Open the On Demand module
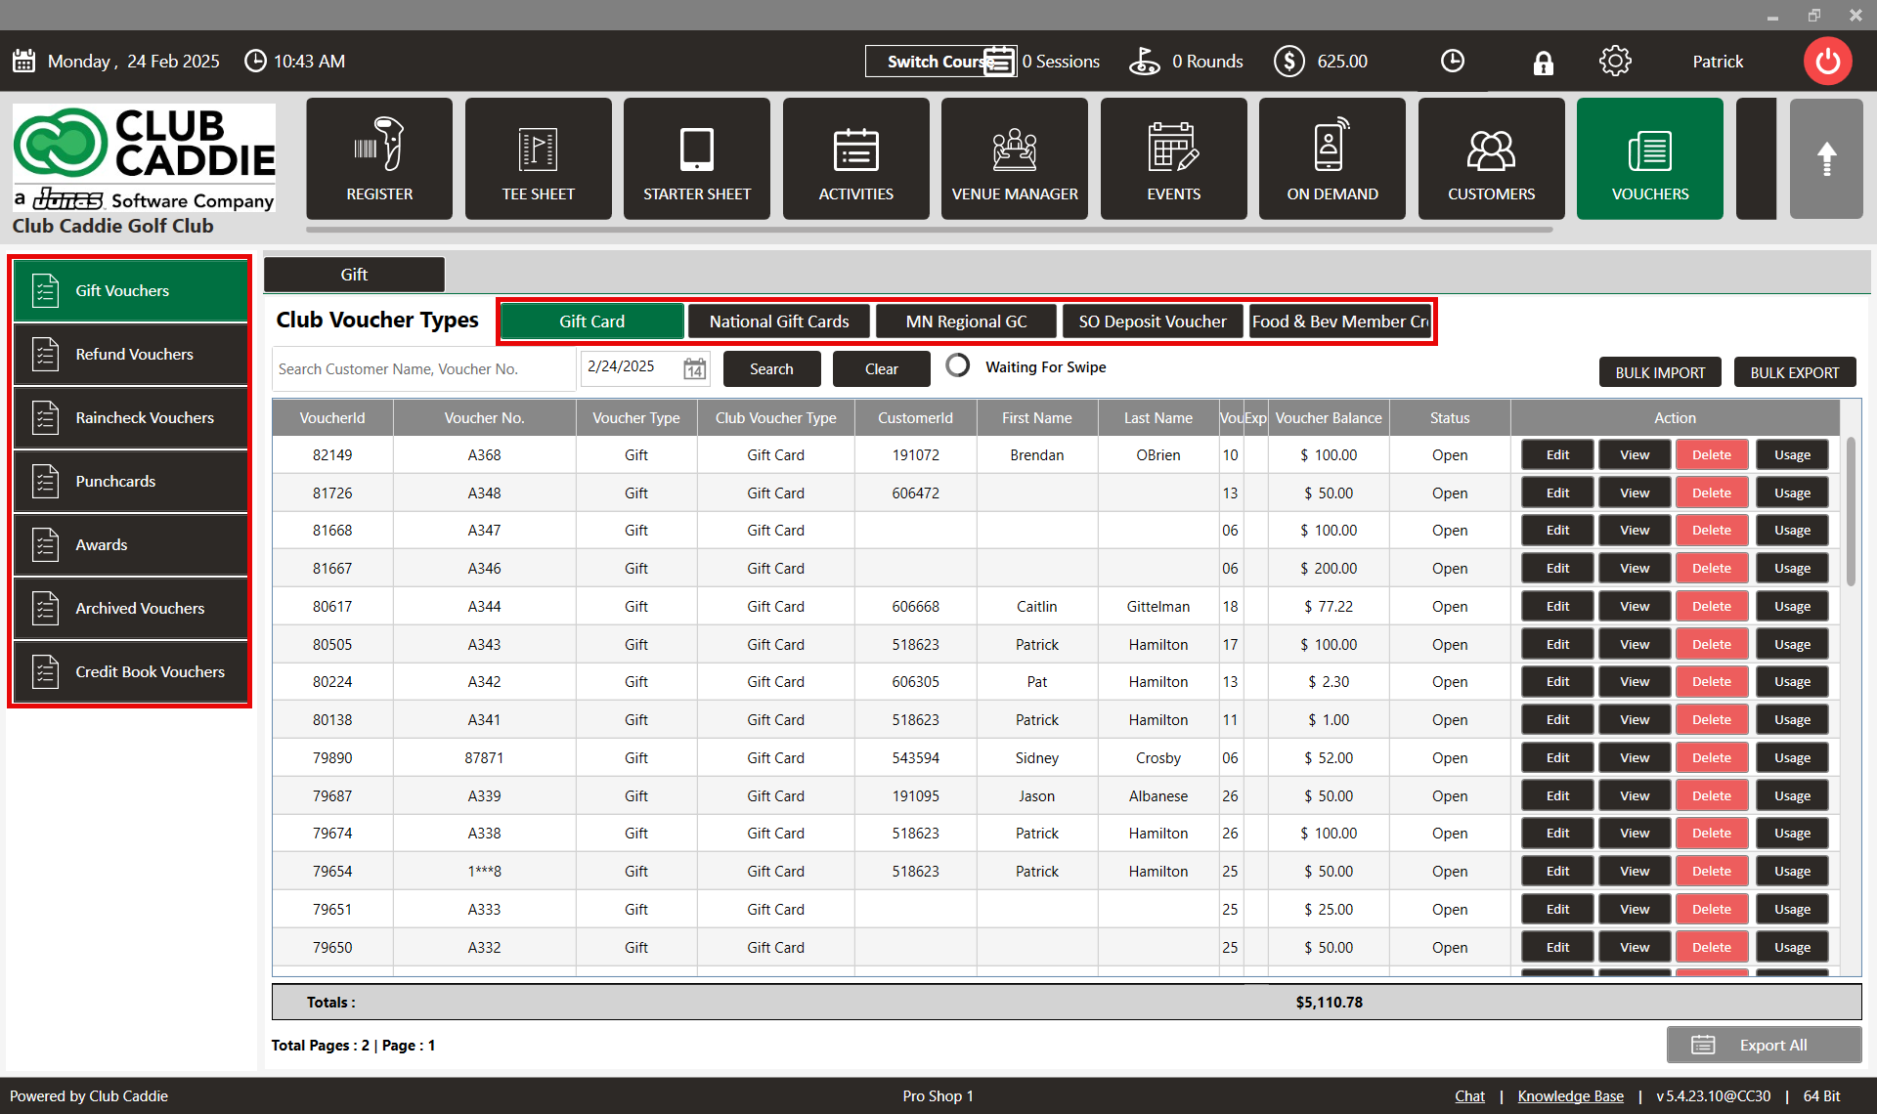 click(x=1331, y=158)
